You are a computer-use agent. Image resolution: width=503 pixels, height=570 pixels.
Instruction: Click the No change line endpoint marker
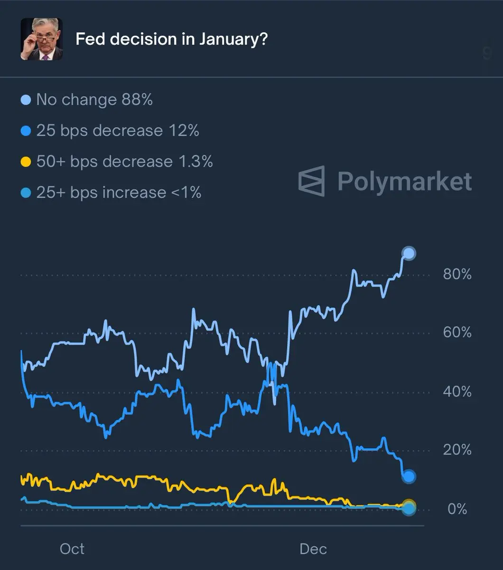(x=409, y=253)
